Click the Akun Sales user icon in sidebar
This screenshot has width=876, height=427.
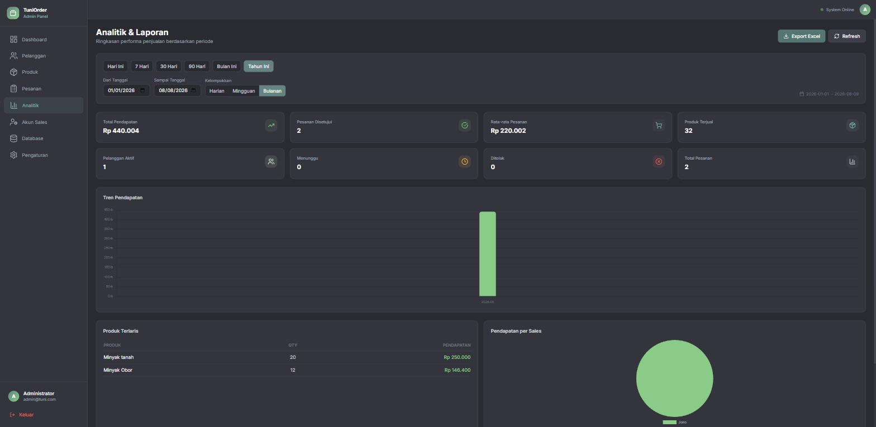pyautogui.click(x=13, y=122)
